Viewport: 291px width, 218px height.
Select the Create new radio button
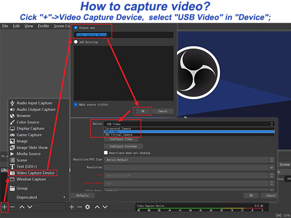76,28
